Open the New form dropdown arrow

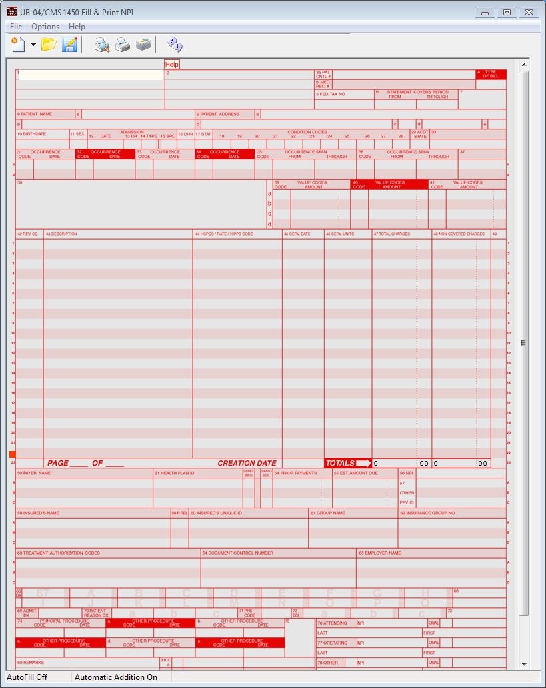(x=33, y=45)
